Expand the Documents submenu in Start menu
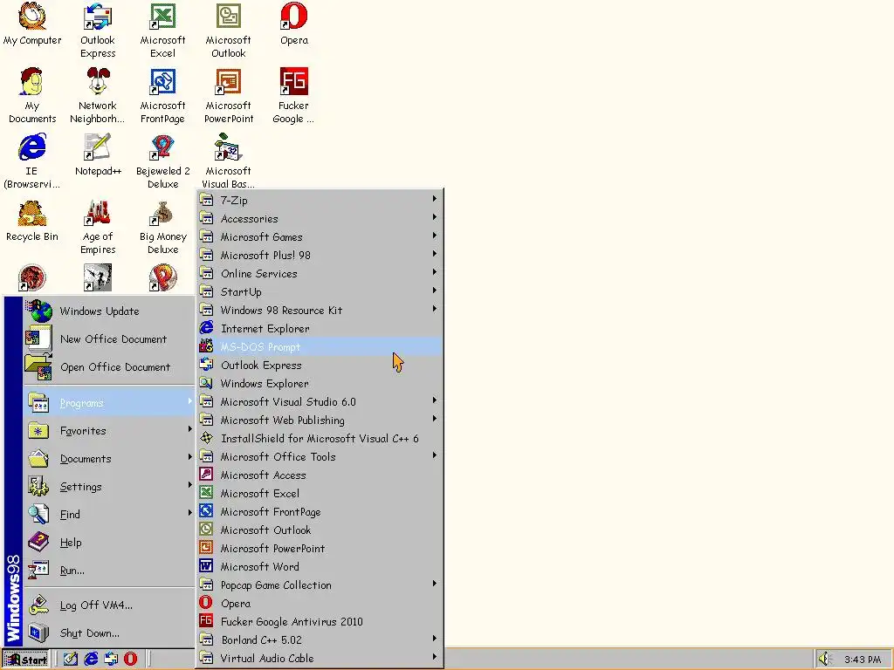The width and height of the screenshot is (894, 670). pos(108,459)
